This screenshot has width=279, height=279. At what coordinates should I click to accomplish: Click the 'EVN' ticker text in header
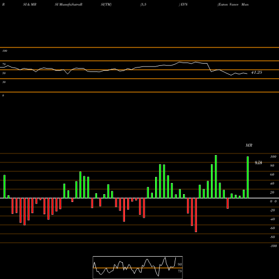pyautogui.click(x=184, y=4)
